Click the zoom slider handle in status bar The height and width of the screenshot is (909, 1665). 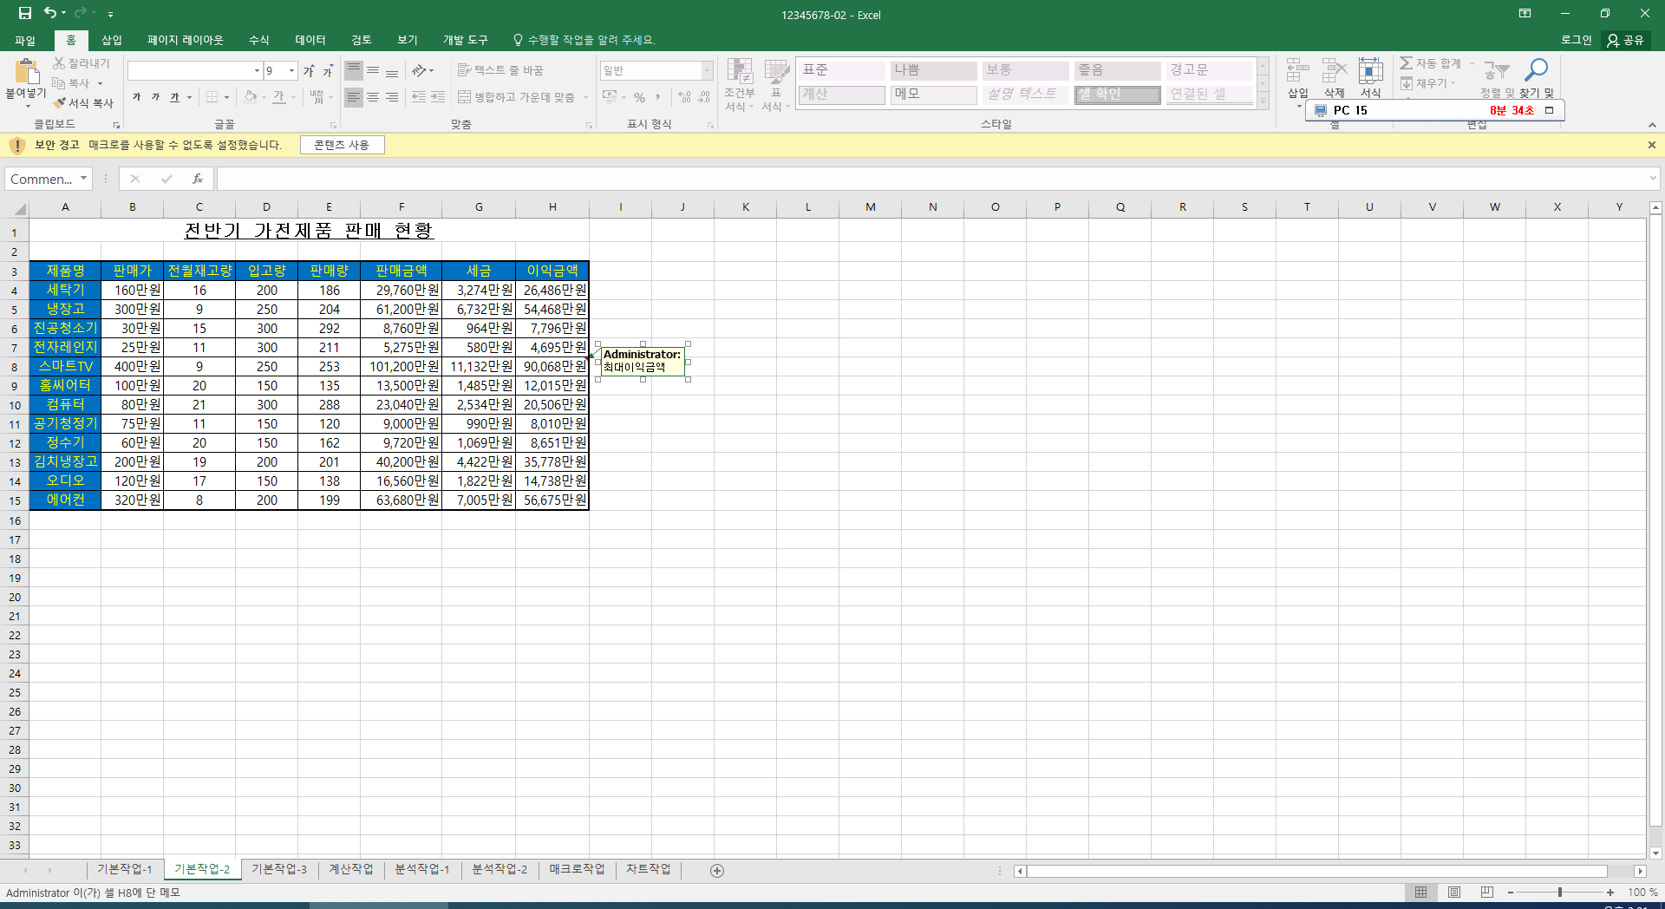[x=1559, y=892]
